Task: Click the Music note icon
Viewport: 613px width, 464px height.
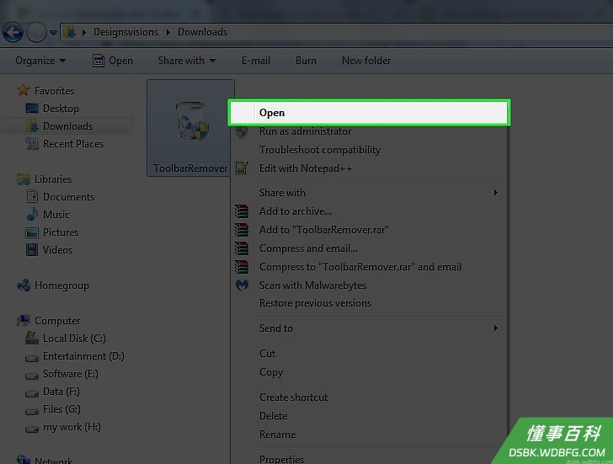Action: tap(32, 214)
